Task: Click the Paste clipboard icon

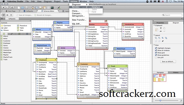Action: (157, 29)
